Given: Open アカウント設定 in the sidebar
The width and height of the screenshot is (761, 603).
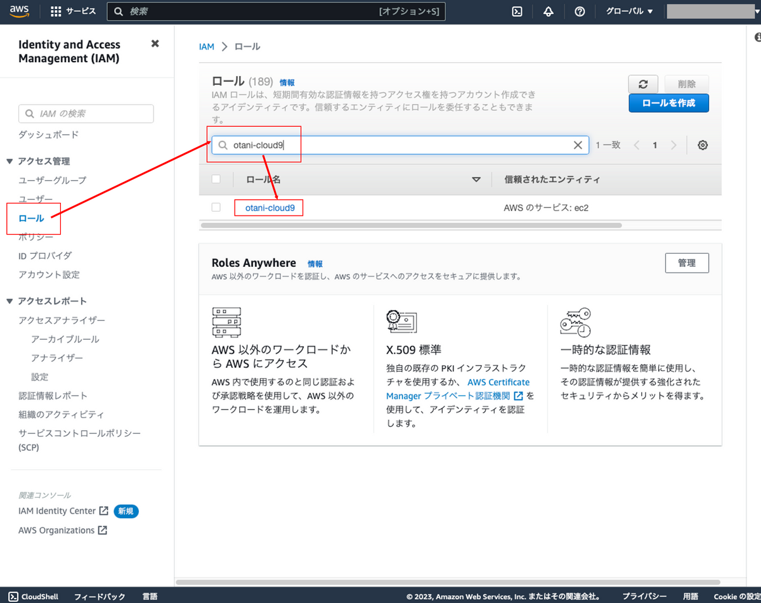Looking at the screenshot, I should pos(49,275).
